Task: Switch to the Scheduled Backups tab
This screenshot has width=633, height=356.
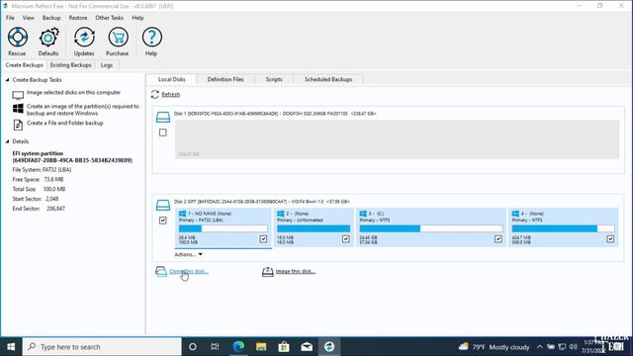Action: coord(328,79)
